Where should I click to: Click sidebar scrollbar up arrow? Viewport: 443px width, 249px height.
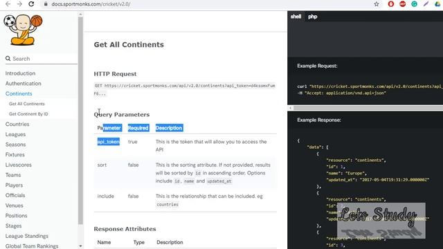tap(80, 14)
